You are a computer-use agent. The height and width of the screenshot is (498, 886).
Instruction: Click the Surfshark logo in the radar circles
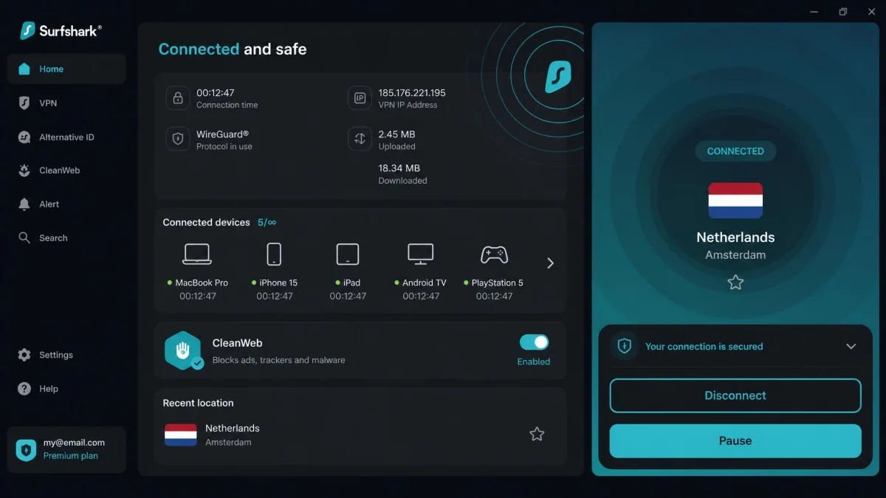558,77
